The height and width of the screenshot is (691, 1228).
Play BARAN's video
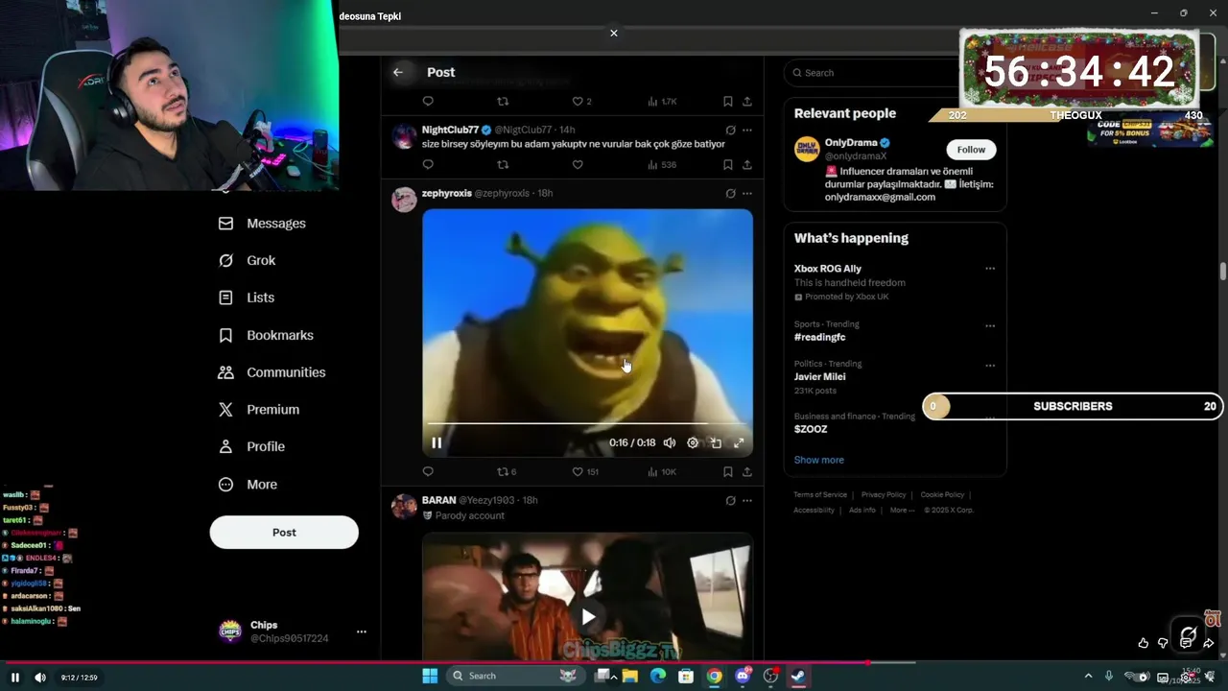tap(588, 617)
